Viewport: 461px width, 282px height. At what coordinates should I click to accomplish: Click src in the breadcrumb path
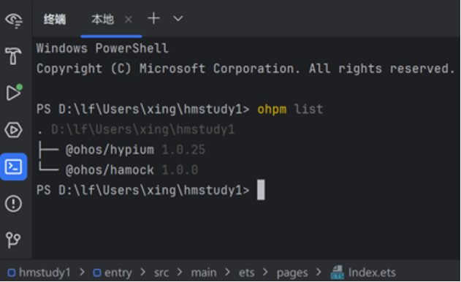tap(161, 273)
